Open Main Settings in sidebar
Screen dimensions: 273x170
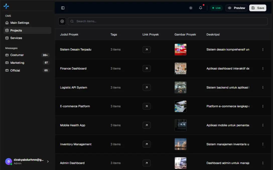[27, 23]
